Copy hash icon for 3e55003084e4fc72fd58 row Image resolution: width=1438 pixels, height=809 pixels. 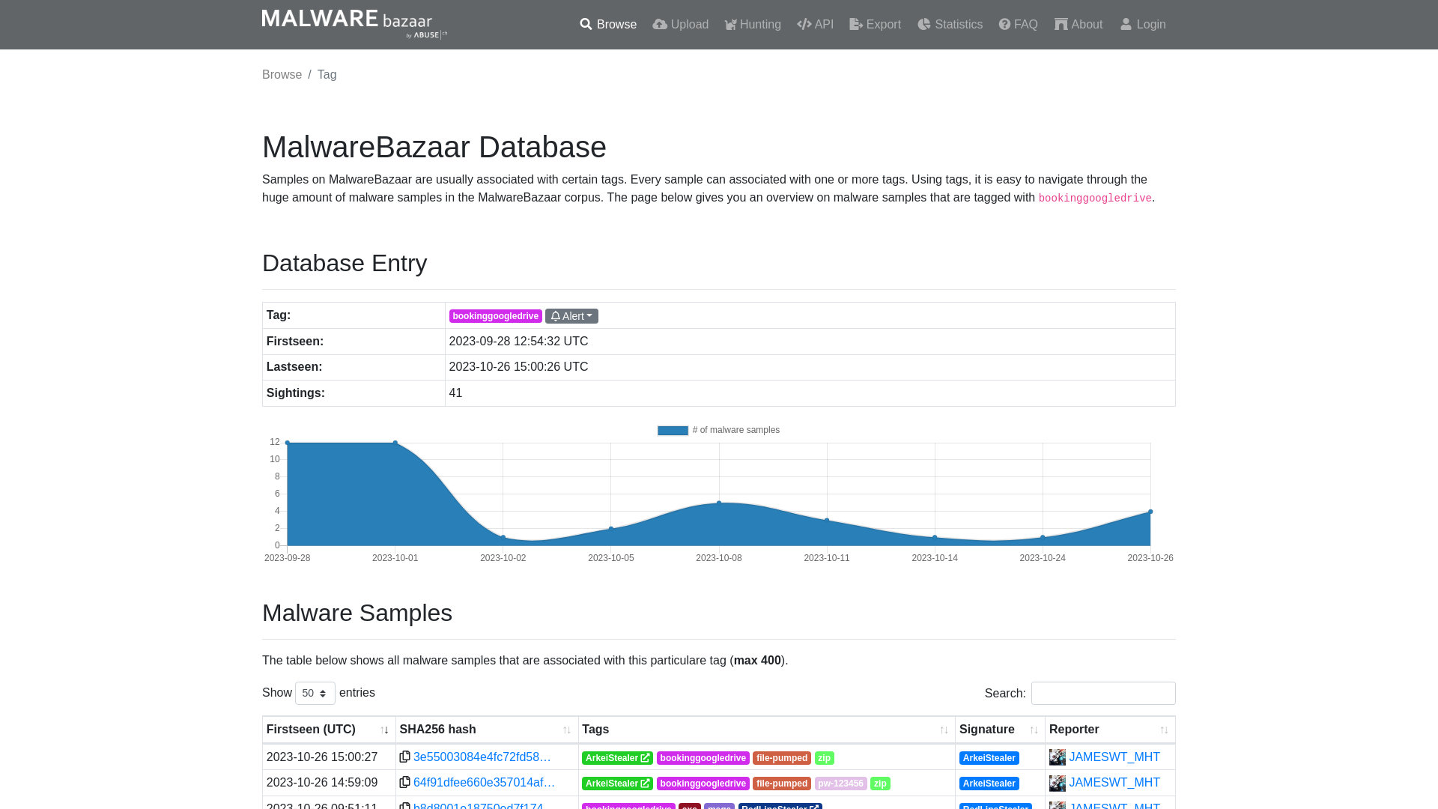click(x=404, y=757)
